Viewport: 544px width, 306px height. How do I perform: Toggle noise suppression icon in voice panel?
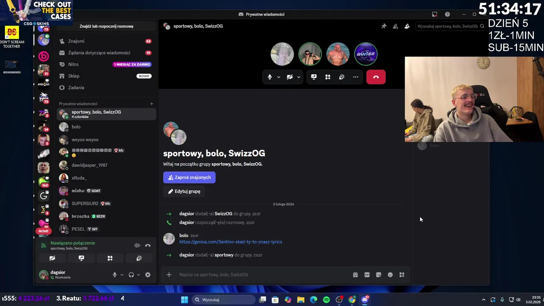pos(137,245)
